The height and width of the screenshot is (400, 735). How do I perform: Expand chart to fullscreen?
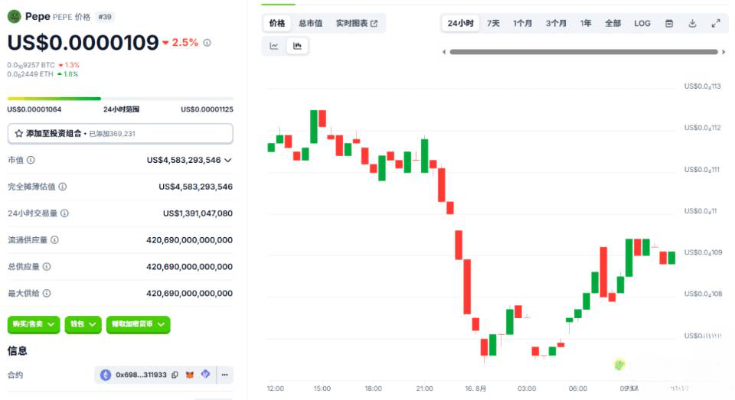[x=716, y=24]
